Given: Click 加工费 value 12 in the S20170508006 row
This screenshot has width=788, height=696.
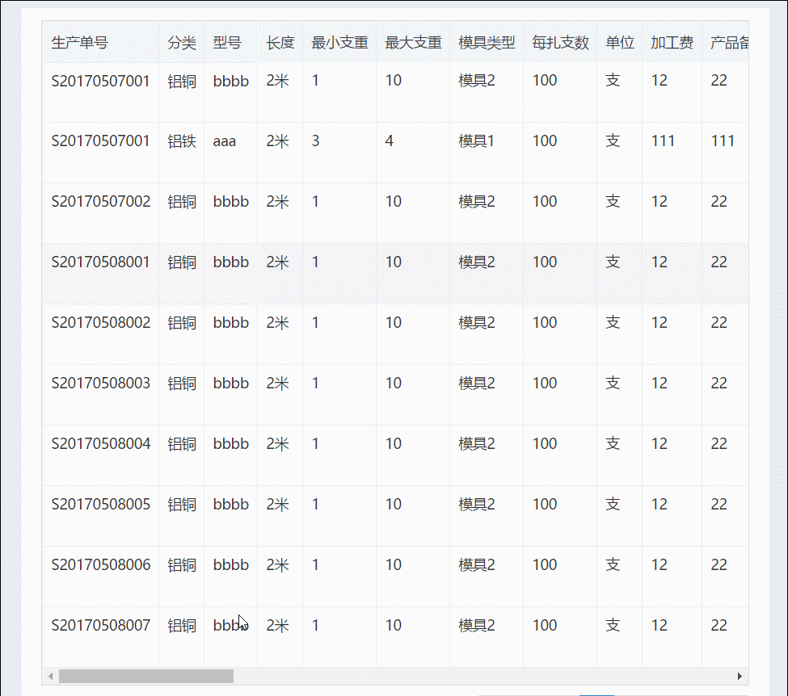Looking at the screenshot, I should tap(659, 565).
